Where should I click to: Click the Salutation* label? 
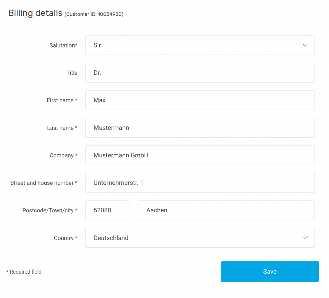click(63, 46)
